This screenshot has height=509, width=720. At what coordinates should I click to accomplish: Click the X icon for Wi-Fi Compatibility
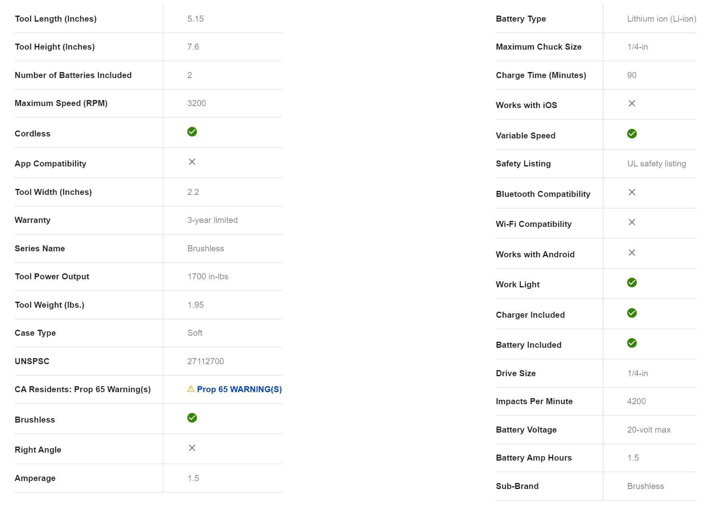(x=632, y=222)
